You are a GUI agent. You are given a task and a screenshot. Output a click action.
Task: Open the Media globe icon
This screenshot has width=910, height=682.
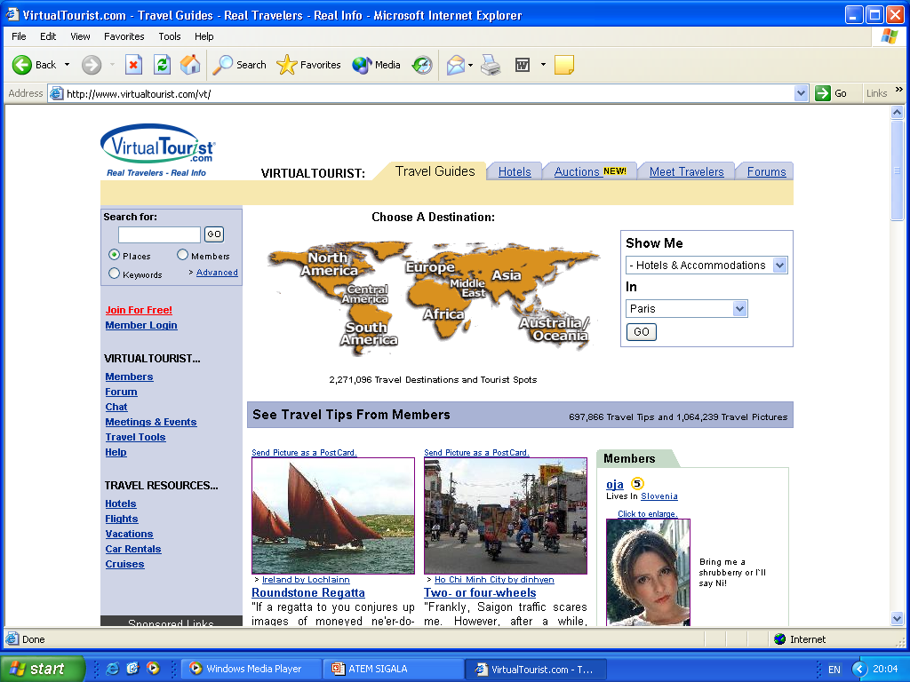(x=362, y=65)
